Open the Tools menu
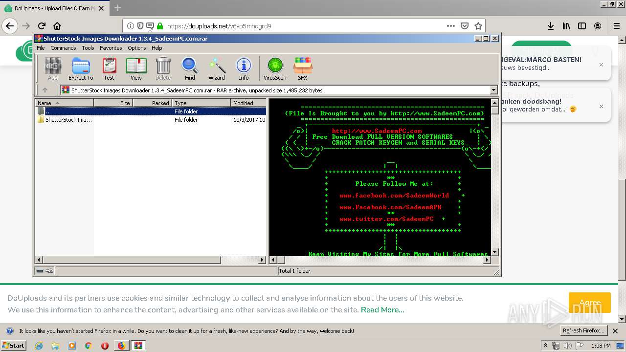This screenshot has height=352, width=626. point(88,48)
